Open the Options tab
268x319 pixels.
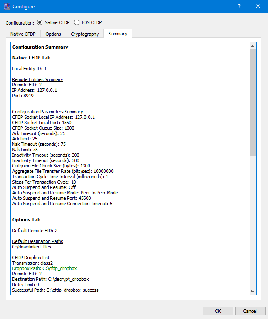click(x=53, y=34)
